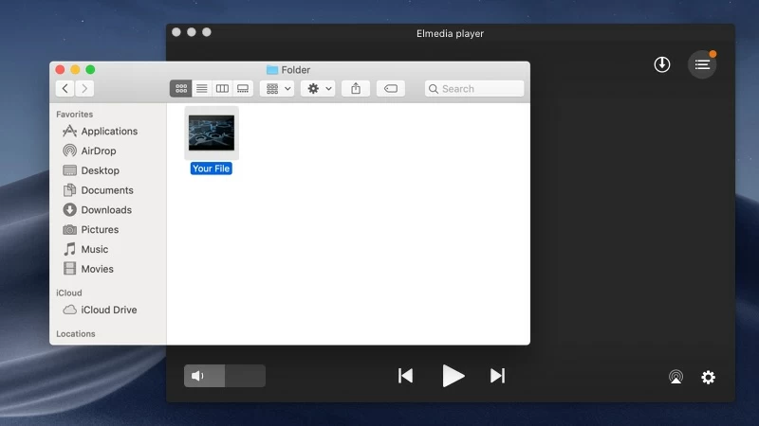
Task: Click the Finder share button
Action: pos(356,88)
